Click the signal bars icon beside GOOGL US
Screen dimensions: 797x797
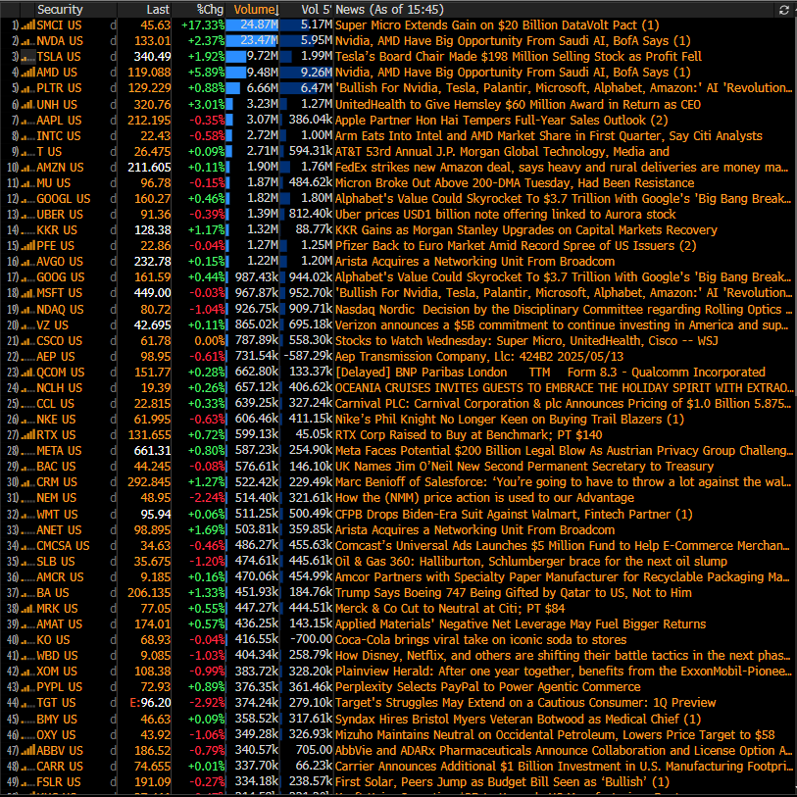click(x=28, y=199)
